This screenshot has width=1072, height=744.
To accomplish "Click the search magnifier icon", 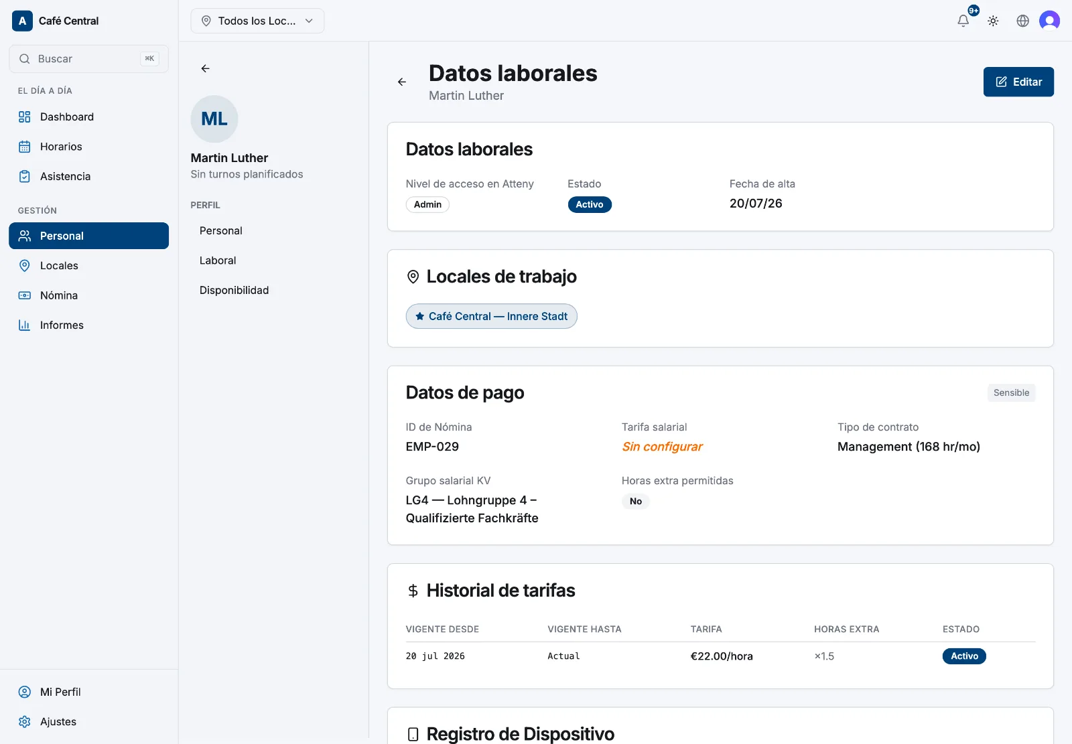I will (x=25, y=59).
